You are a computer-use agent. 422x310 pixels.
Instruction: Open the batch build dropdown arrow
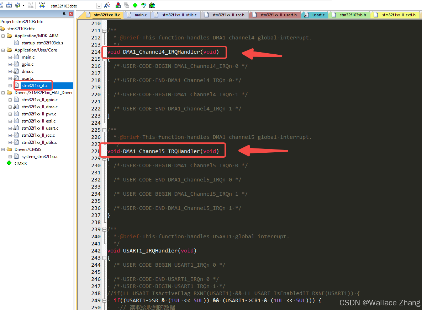coord(24,5)
